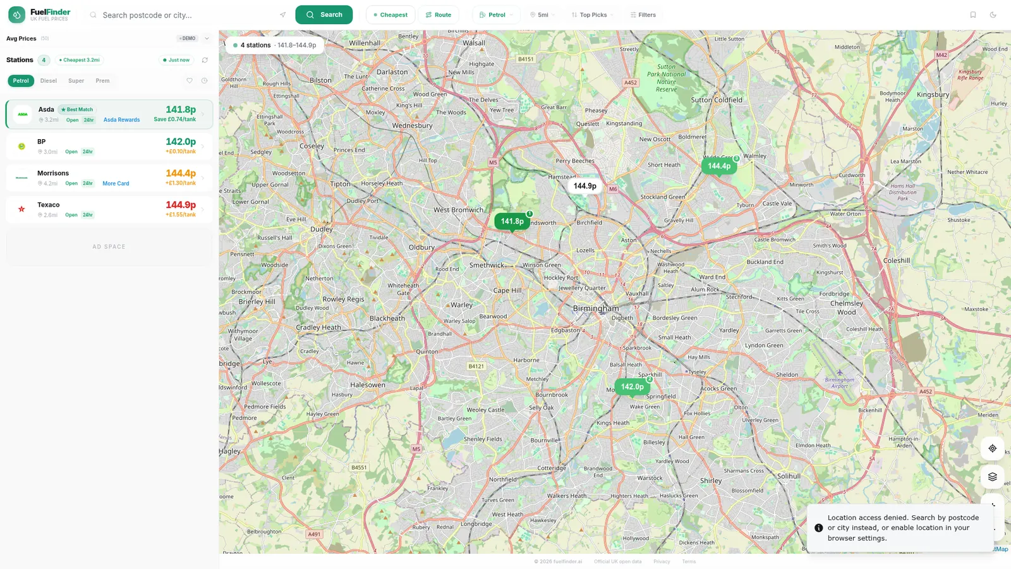Open the Asda station card

tap(109, 114)
